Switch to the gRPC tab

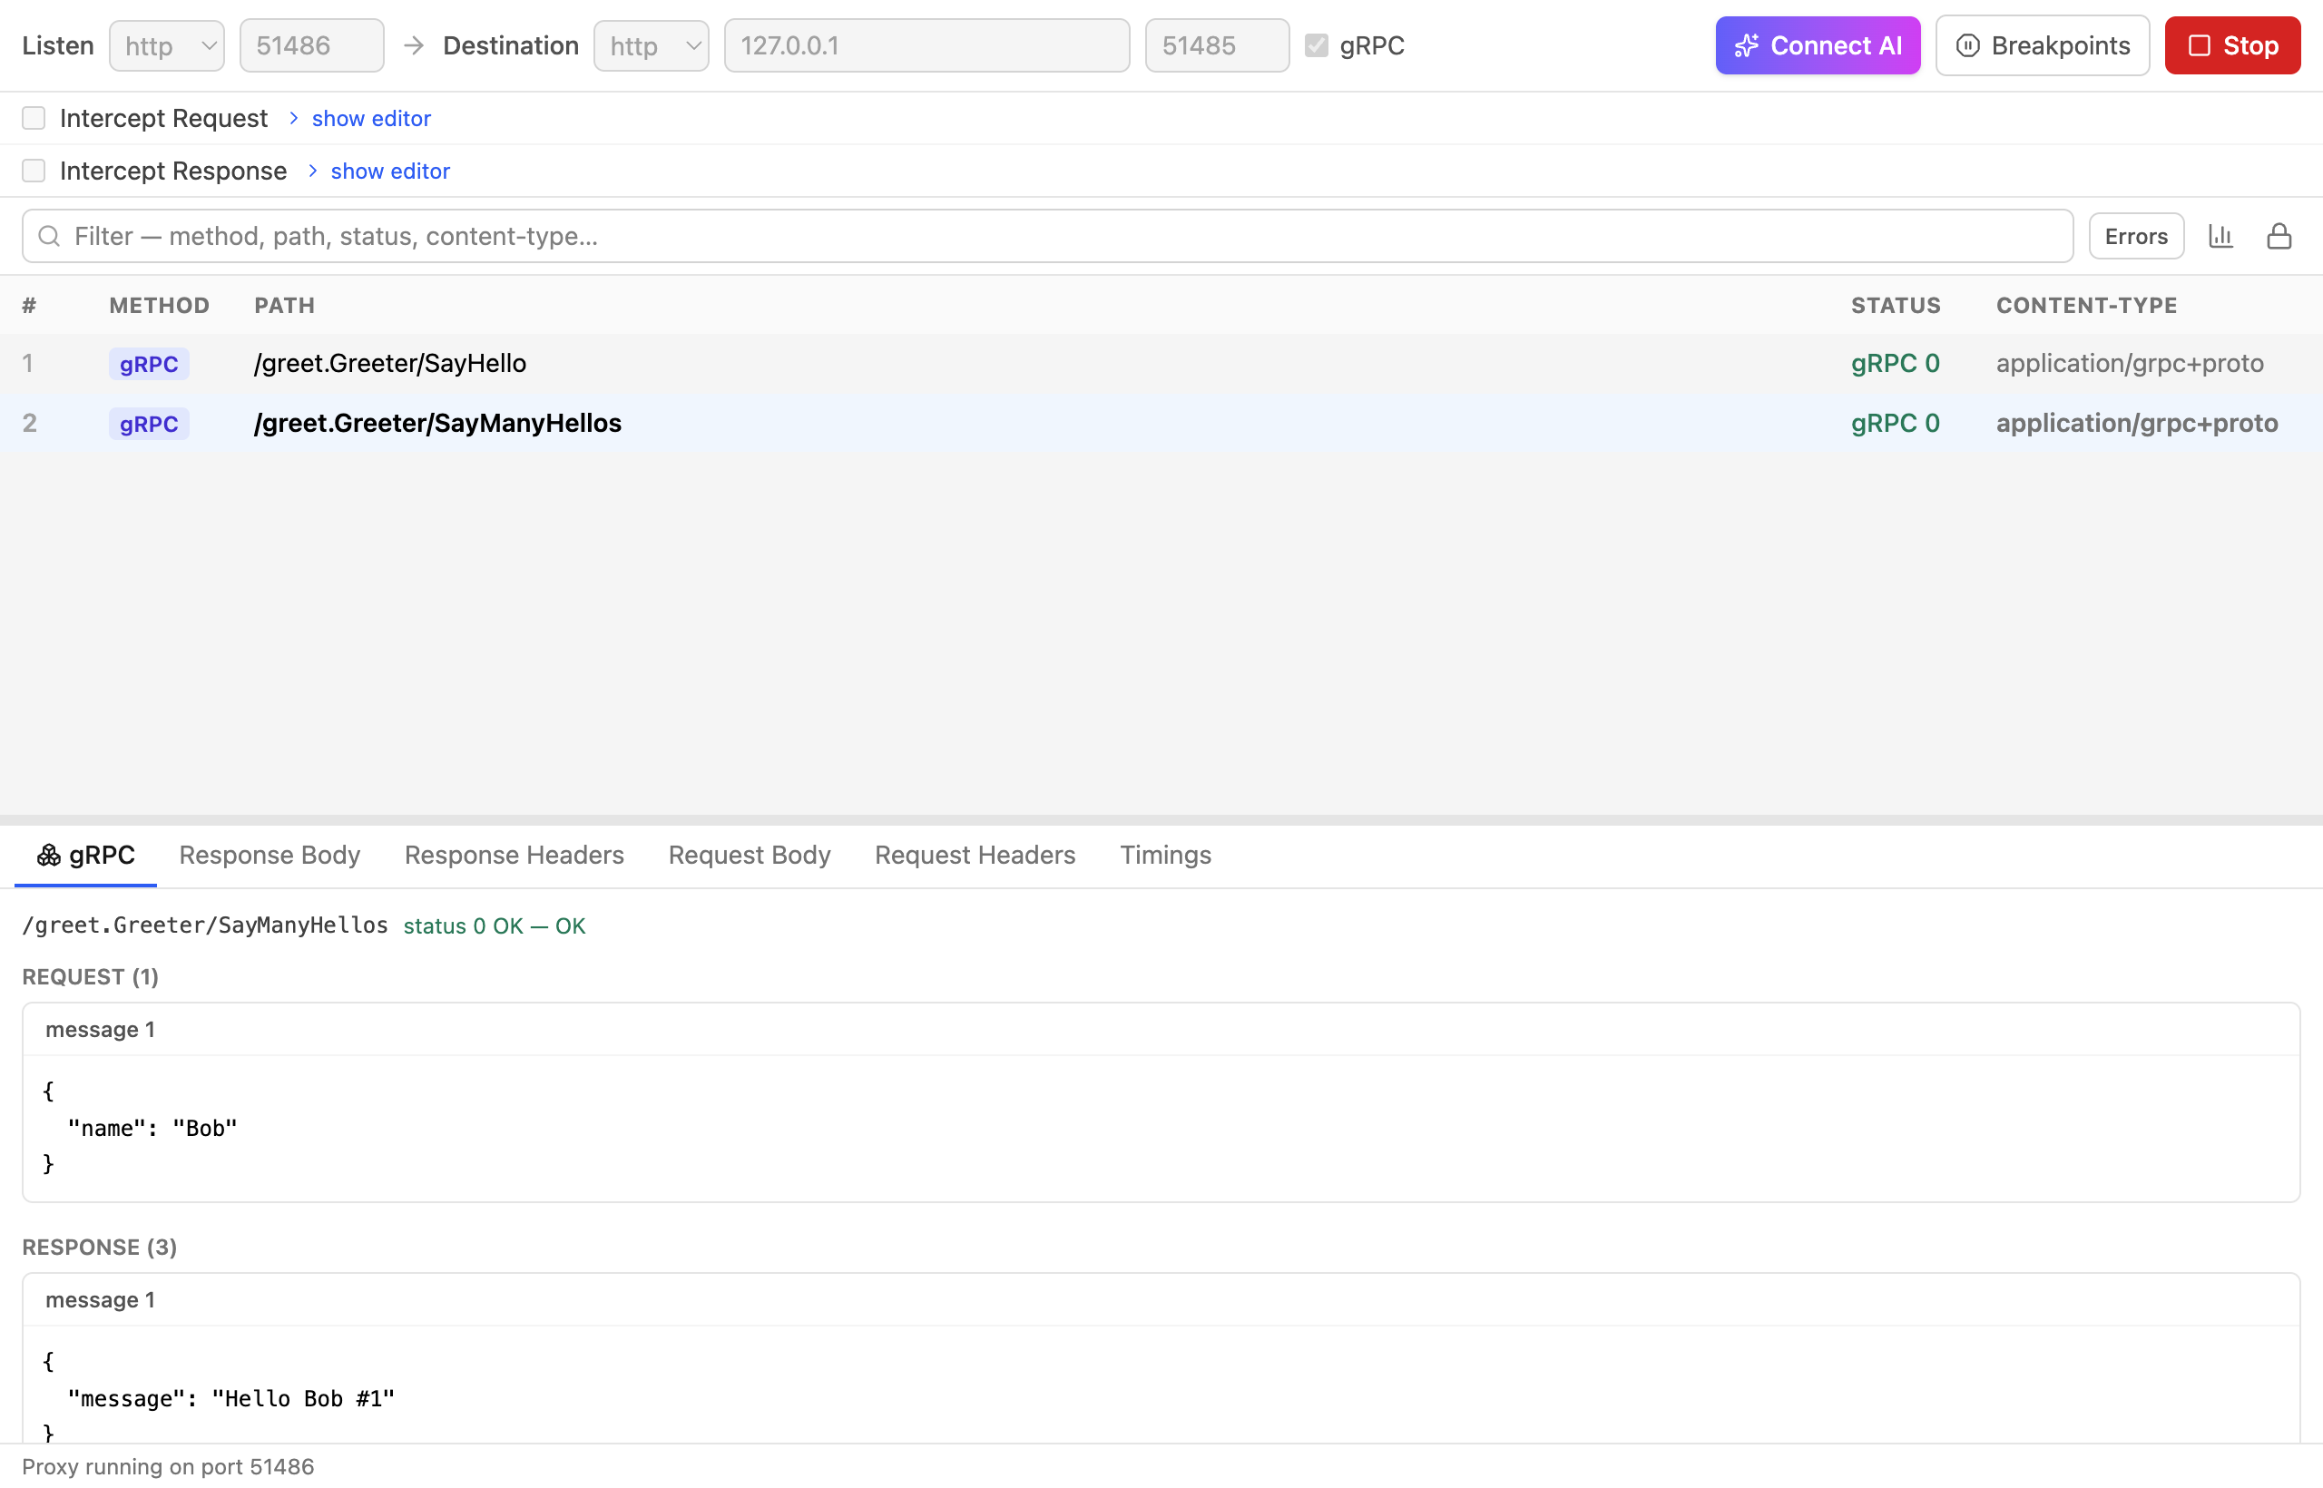[x=86, y=855]
